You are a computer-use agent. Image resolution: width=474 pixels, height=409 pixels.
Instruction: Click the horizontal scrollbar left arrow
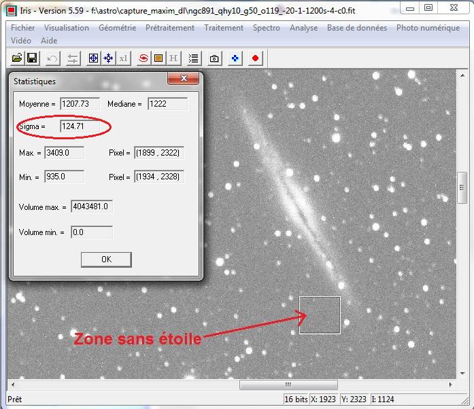coord(13,385)
